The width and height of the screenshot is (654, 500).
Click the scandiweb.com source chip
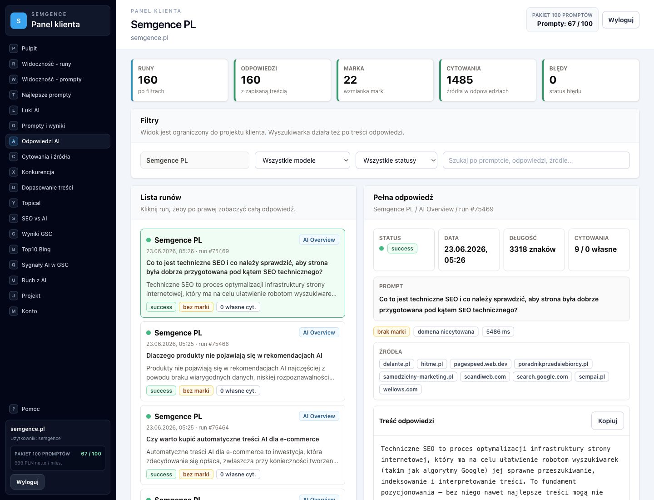[485, 377]
